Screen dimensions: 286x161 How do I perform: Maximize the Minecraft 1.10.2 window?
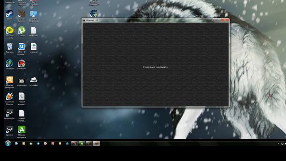click(219, 20)
